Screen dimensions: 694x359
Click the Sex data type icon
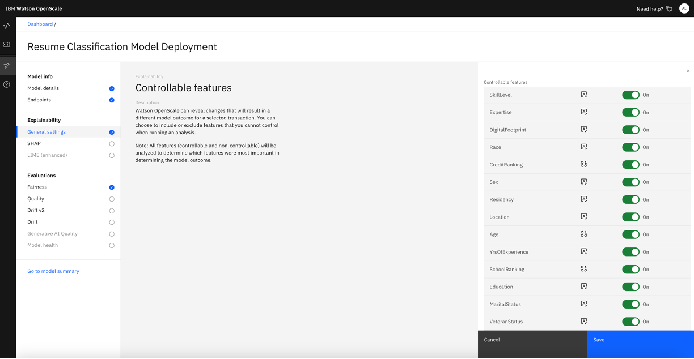(x=584, y=182)
